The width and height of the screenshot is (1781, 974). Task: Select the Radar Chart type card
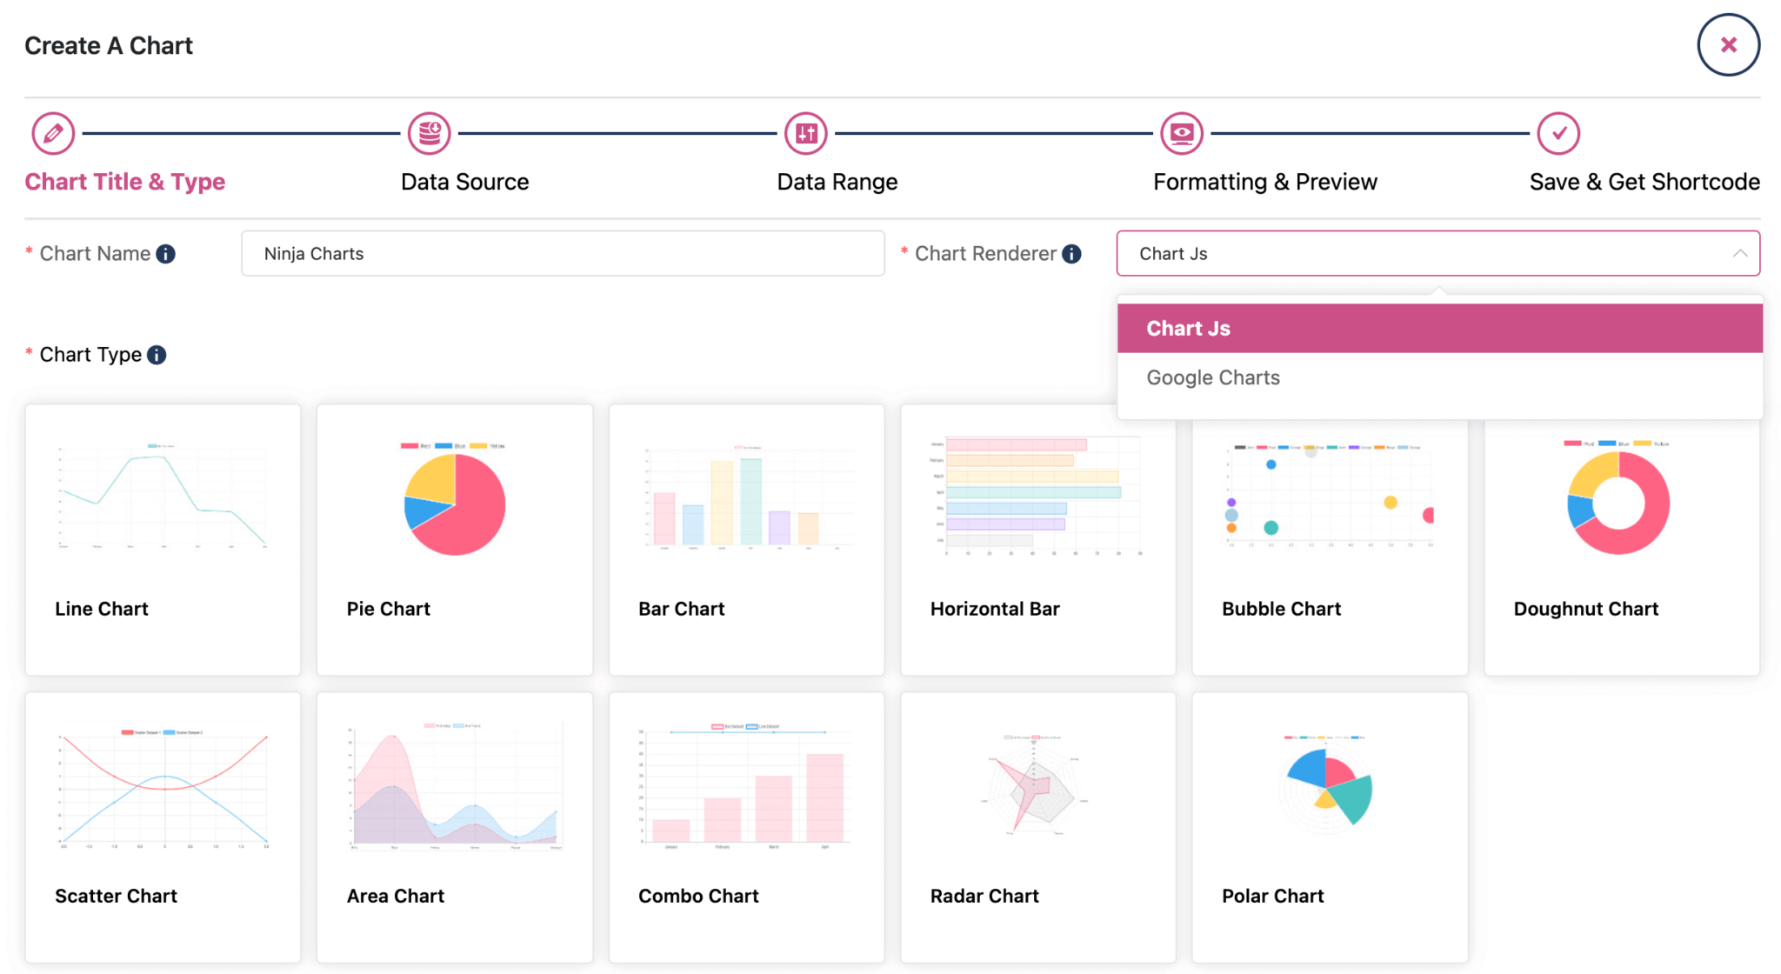(1038, 826)
